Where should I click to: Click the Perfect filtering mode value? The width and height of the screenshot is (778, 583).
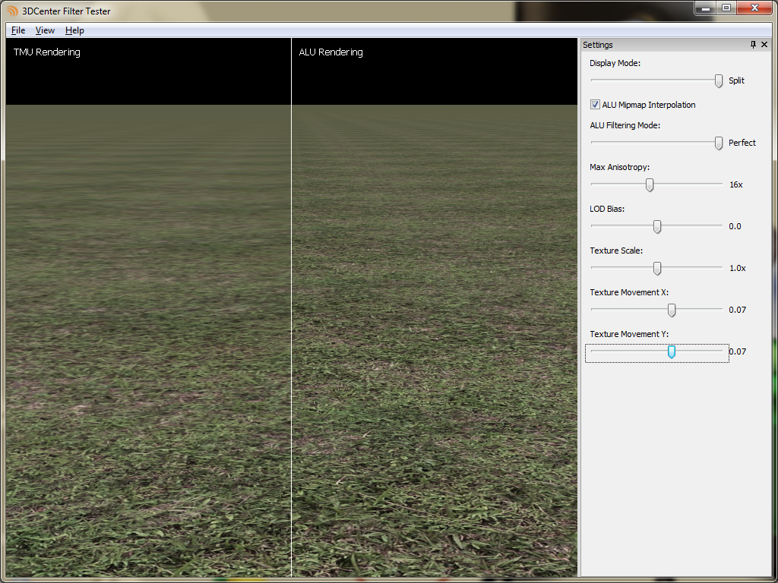pos(742,143)
